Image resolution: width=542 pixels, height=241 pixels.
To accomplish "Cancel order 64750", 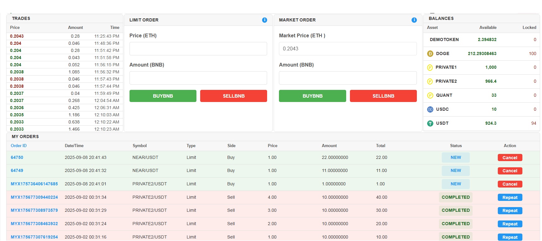I will (x=510, y=158).
